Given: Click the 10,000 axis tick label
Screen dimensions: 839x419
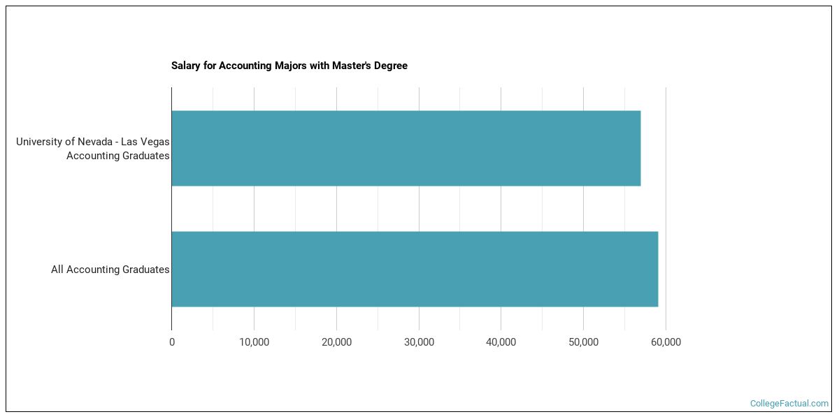Looking at the screenshot, I should click(x=254, y=342).
